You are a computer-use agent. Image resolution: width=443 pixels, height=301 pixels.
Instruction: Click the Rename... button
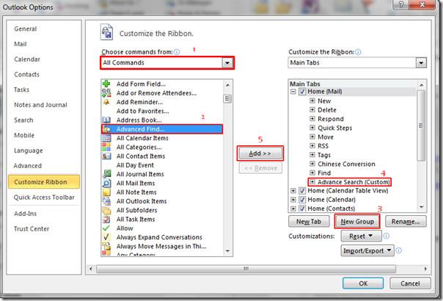(406, 222)
